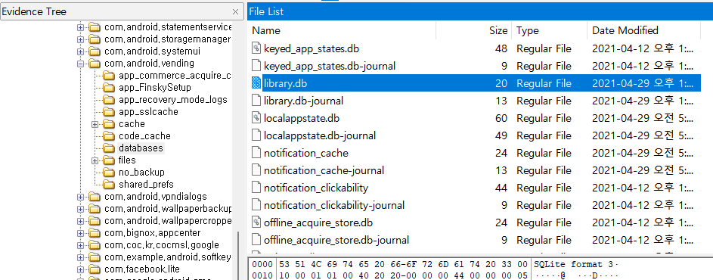Click the no_backup folder icon
The width and height of the screenshot is (713, 280).
109,172
